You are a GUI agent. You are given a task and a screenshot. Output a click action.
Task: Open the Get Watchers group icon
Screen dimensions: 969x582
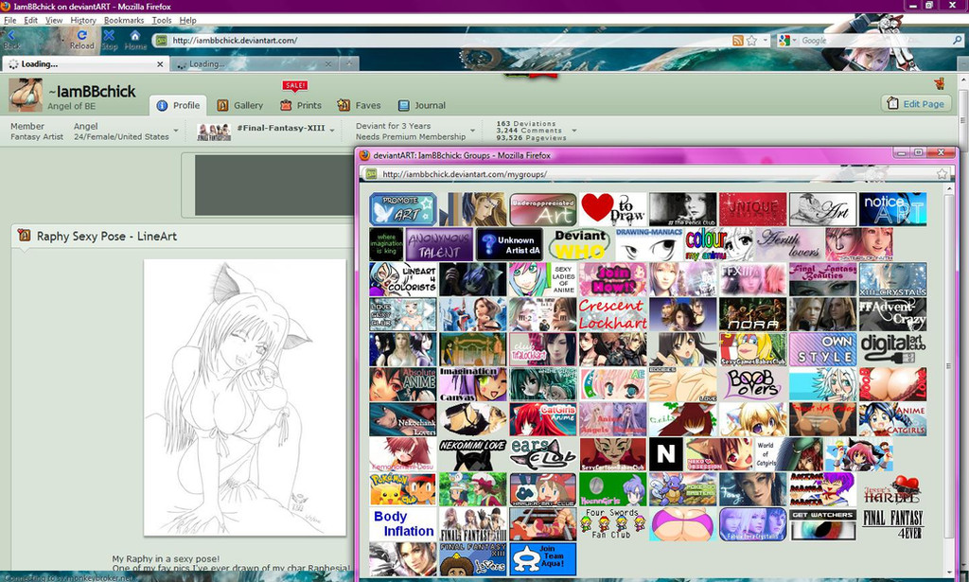click(822, 524)
